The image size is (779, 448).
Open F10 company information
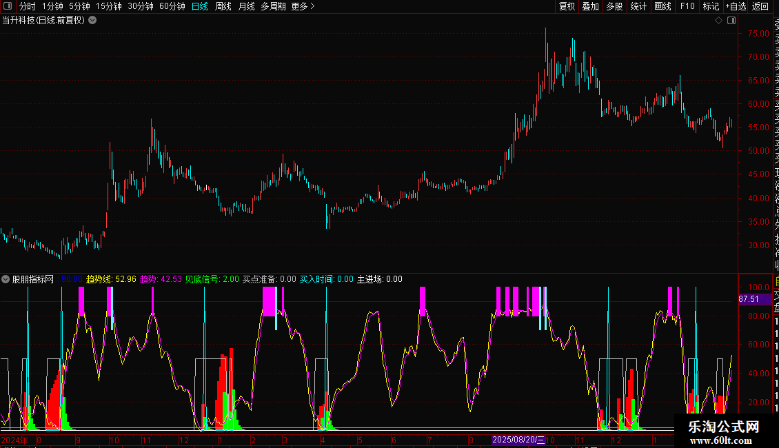687,6
